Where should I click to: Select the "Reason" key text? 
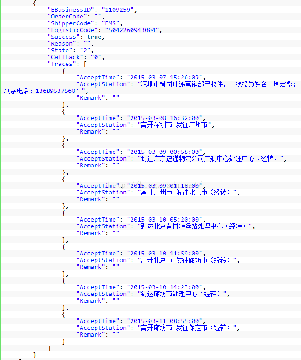point(62,44)
